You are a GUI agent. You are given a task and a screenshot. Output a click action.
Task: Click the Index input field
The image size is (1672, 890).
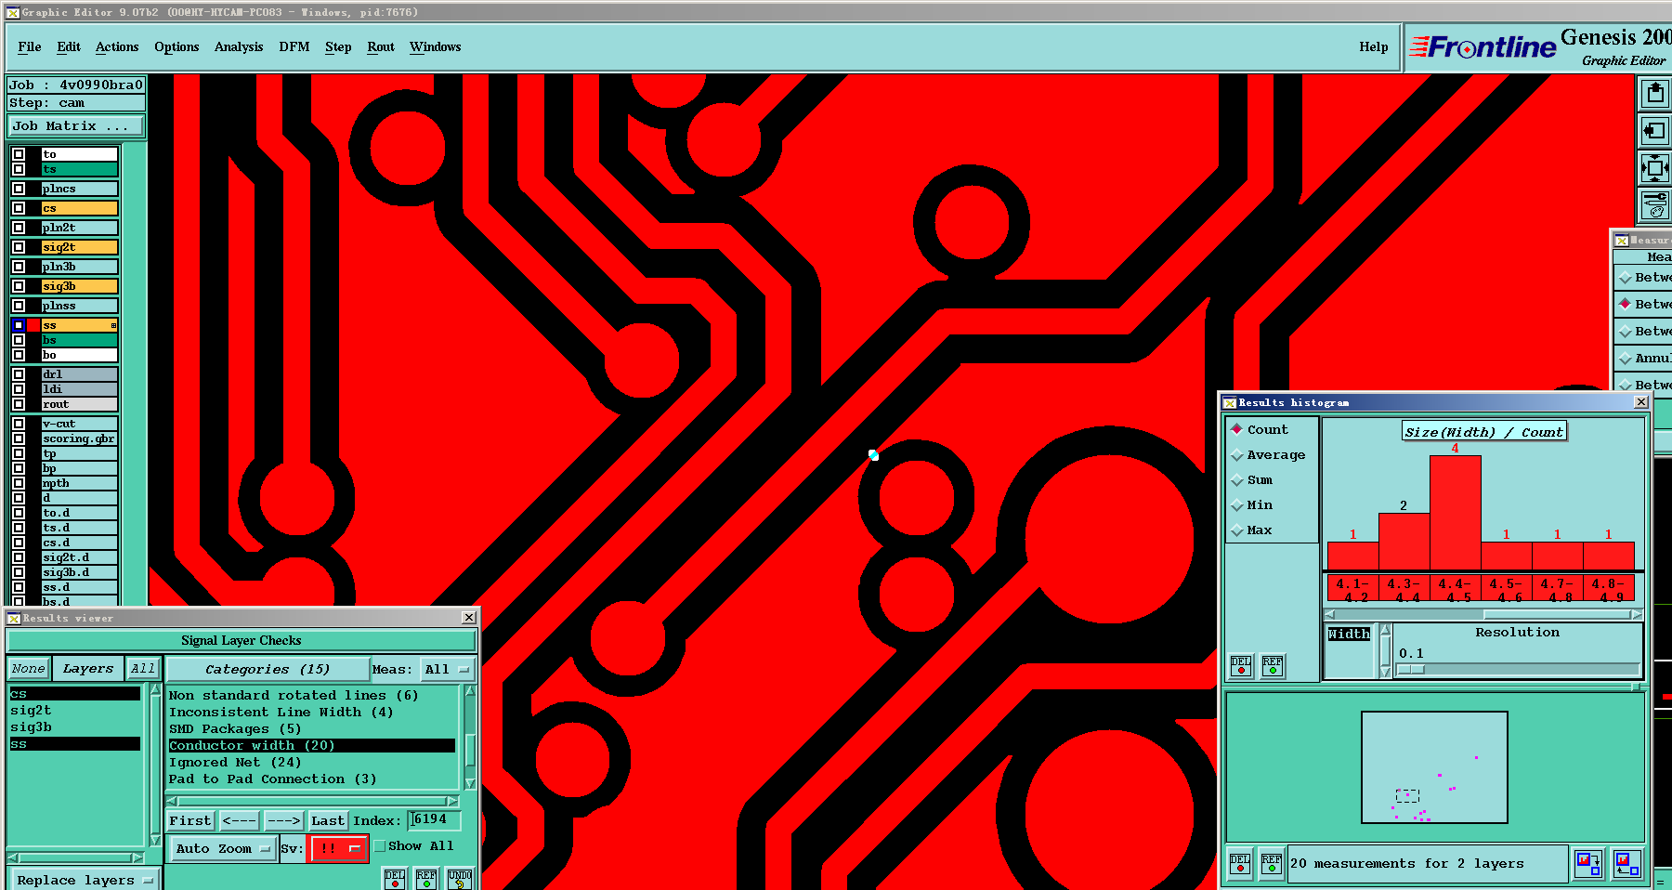click(x=435, y=819)
